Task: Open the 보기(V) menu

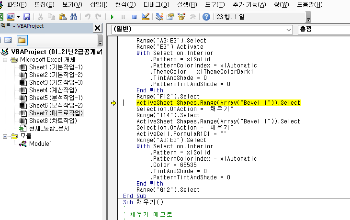Action: coord(72,4)
